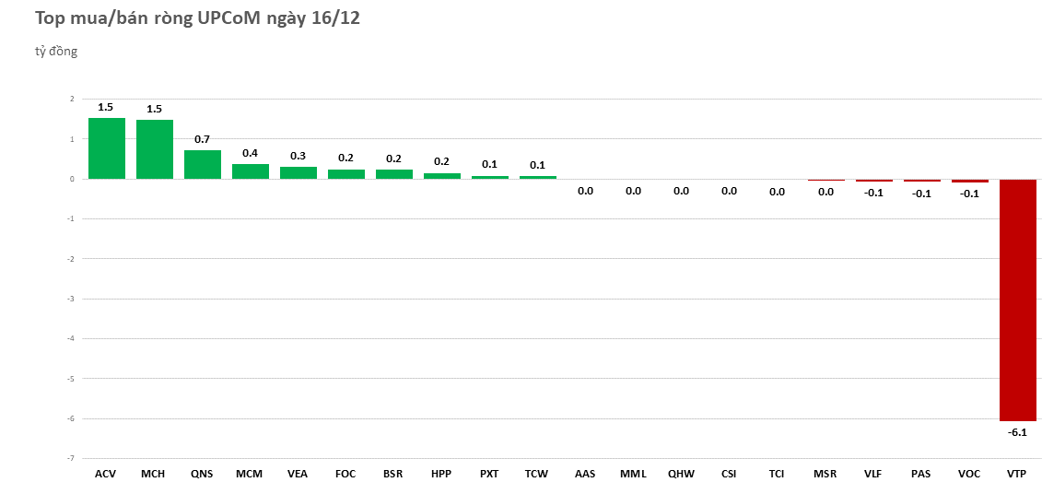The height and width of the screenshot is (482, 1042).
Task: Click the HPP x-axis label
Action: [441, 474]
